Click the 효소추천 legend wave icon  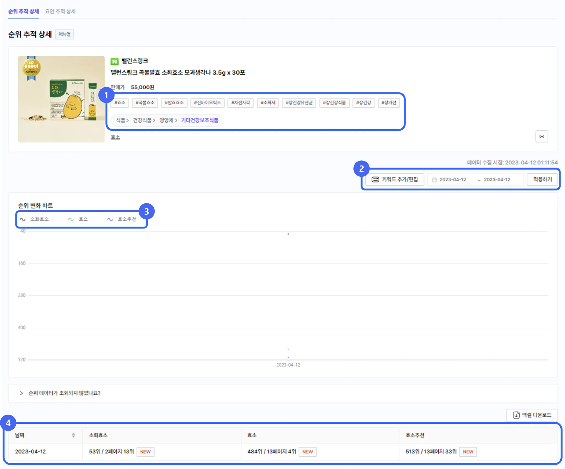tap(110, 219)
